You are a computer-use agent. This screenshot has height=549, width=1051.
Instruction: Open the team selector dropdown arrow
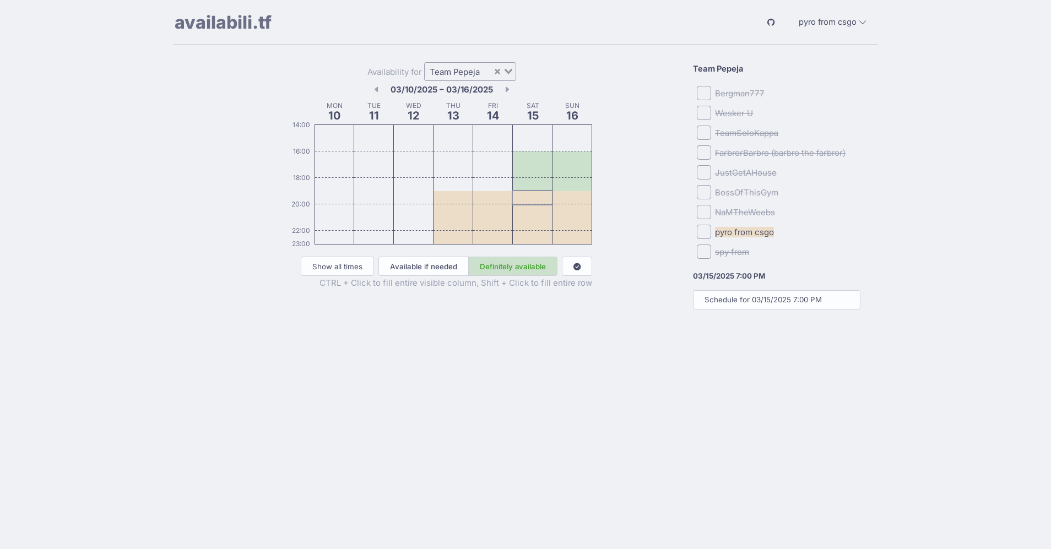[508, 72]
